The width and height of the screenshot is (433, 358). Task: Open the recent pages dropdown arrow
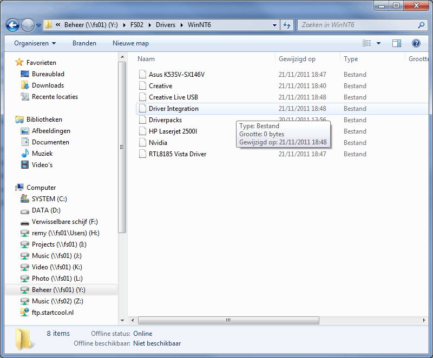click(x=38, y=25)
